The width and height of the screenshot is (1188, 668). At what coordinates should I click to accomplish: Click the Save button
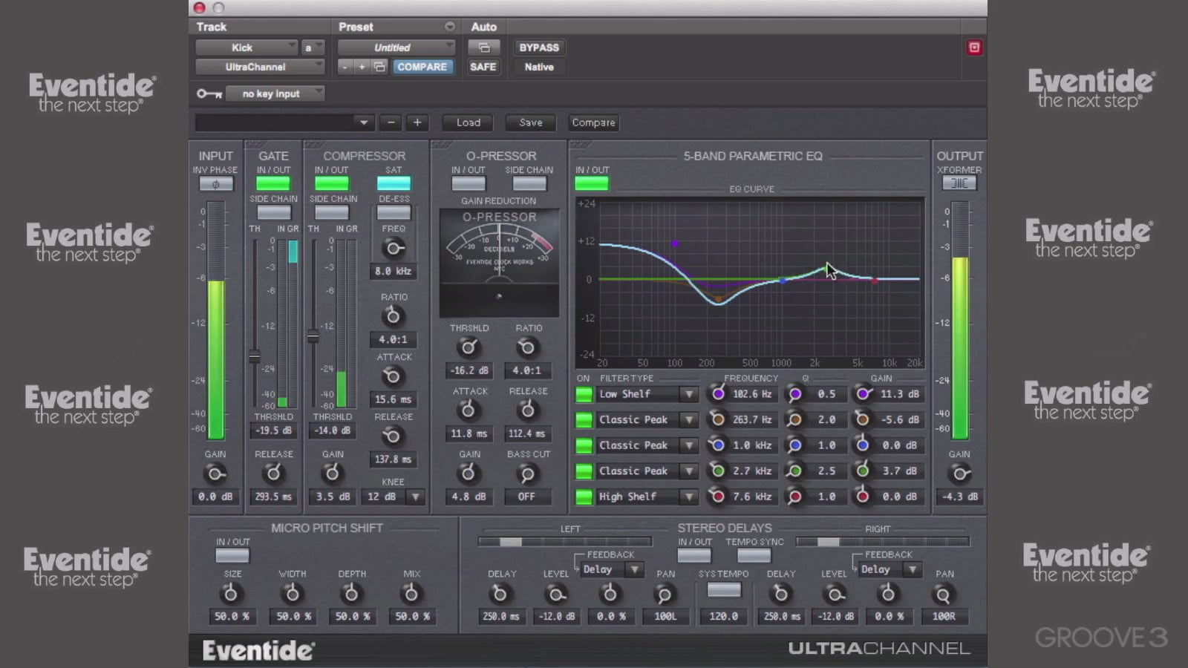[x=531, y=122]
